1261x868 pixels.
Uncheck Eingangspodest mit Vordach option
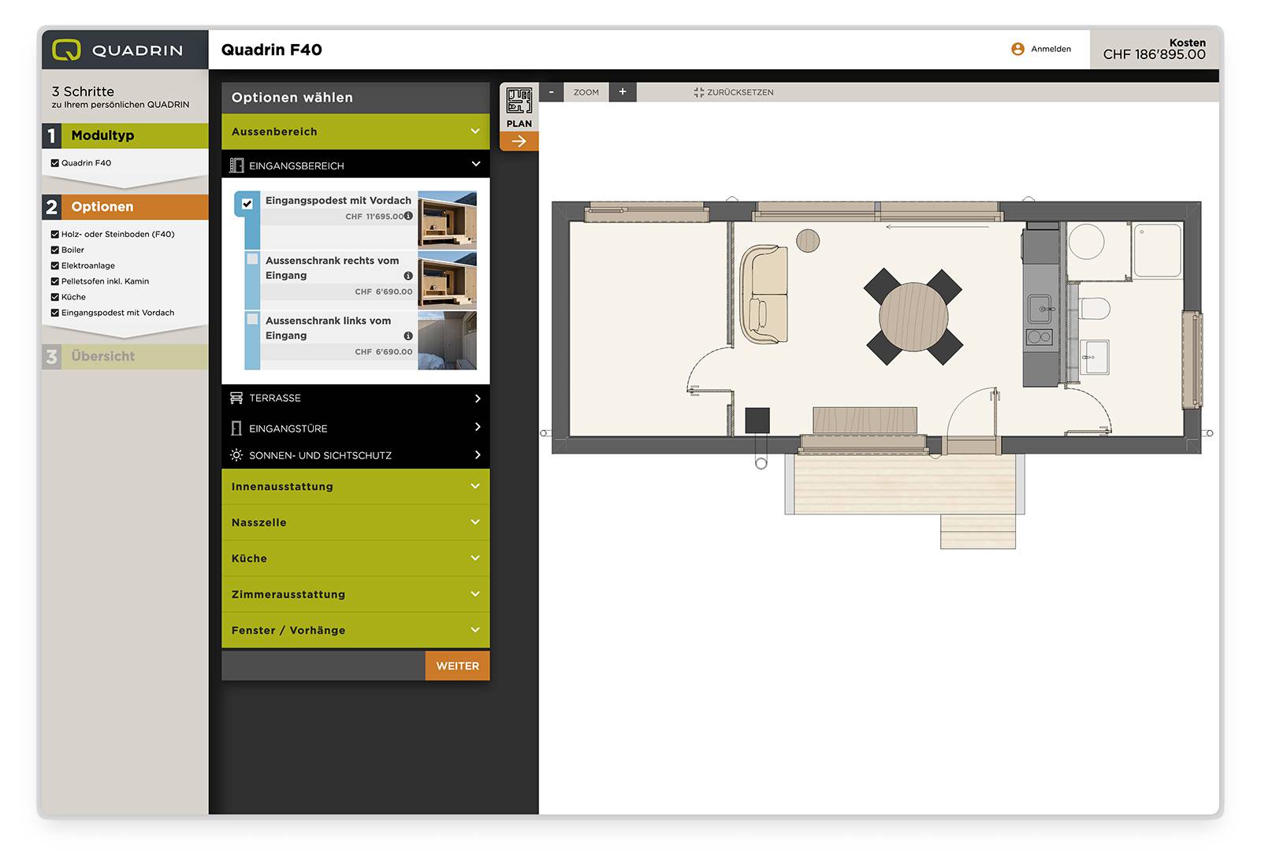(247, 203)
